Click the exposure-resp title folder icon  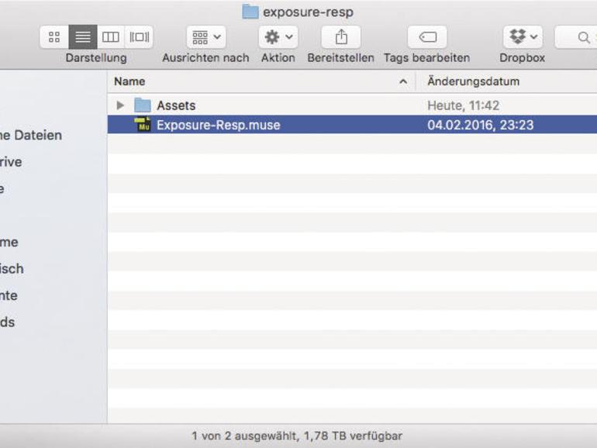pos(250,12)
